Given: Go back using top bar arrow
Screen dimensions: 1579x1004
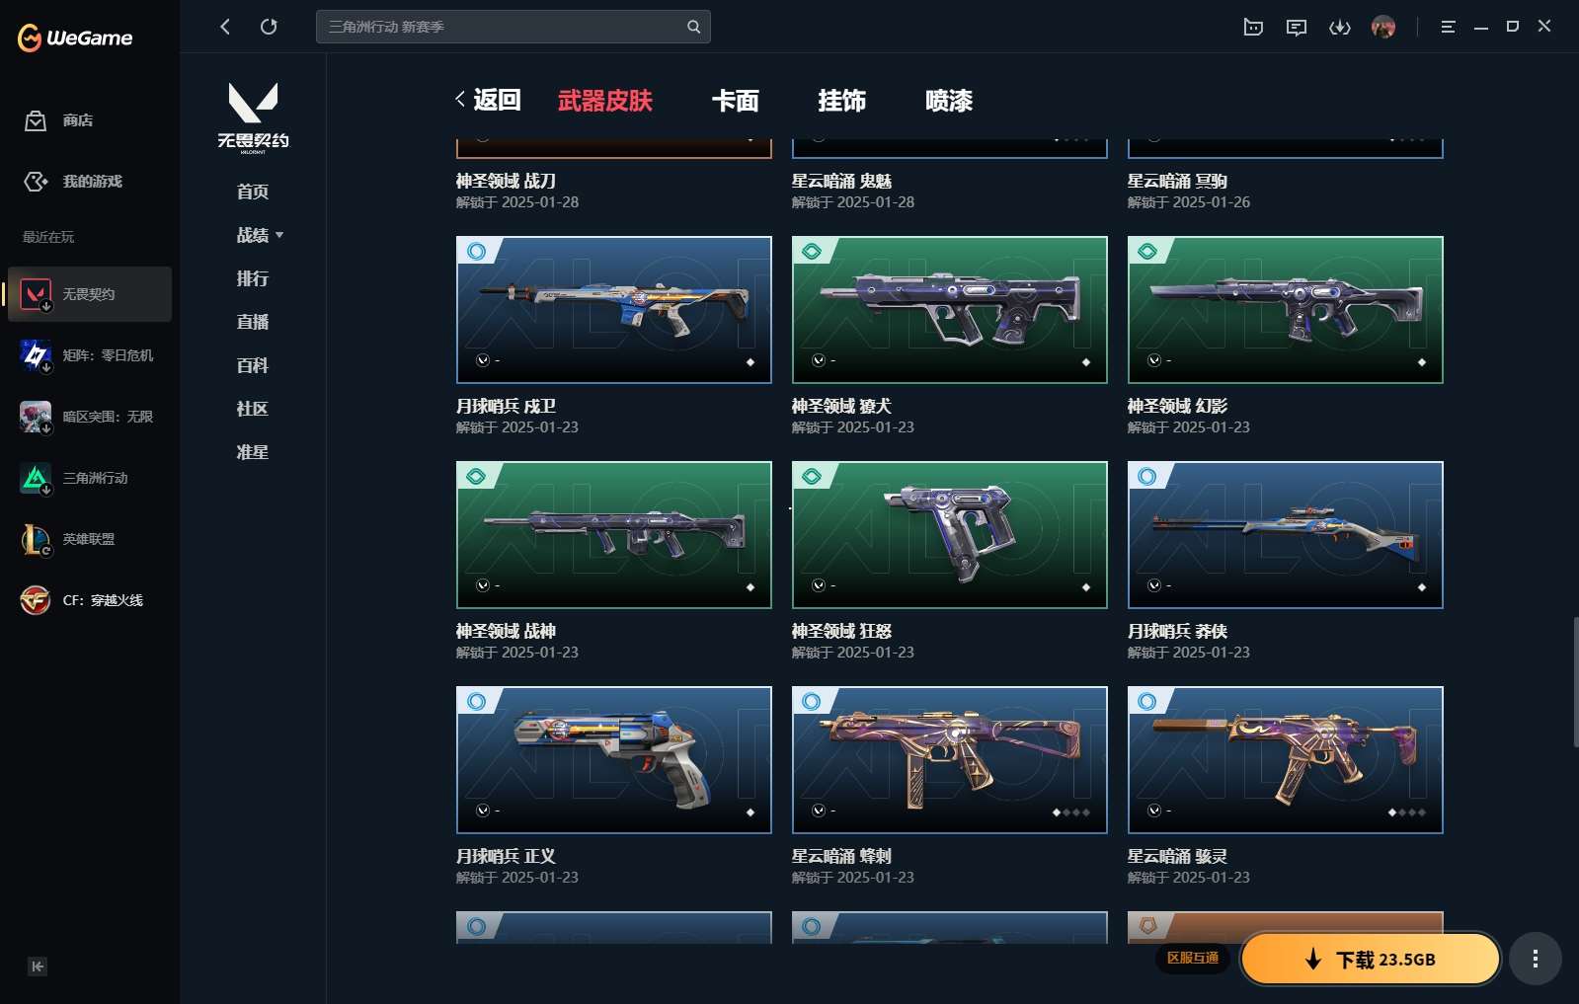Looking at the screenshot, I should point(225,27).
